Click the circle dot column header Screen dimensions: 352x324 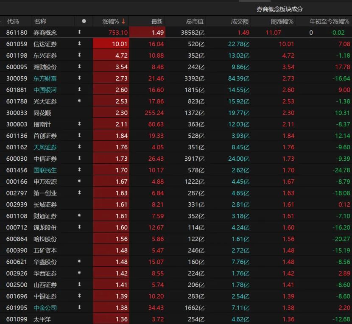(x=84, y=21)
